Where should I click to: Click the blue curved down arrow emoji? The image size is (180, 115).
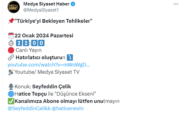(70, 57)
